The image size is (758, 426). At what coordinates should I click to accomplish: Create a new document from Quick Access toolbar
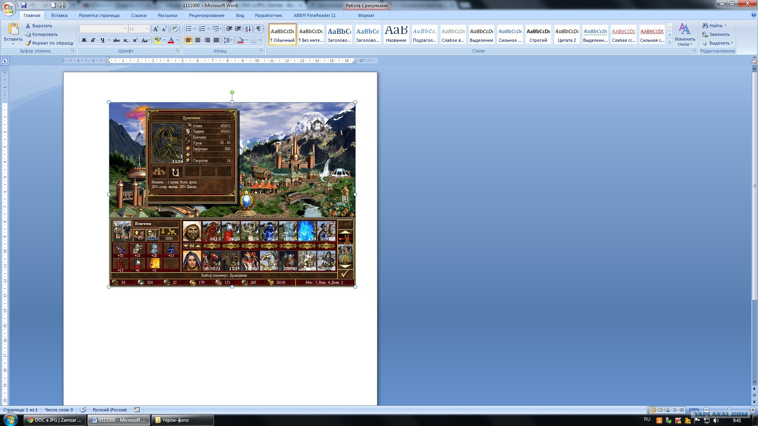54,5
